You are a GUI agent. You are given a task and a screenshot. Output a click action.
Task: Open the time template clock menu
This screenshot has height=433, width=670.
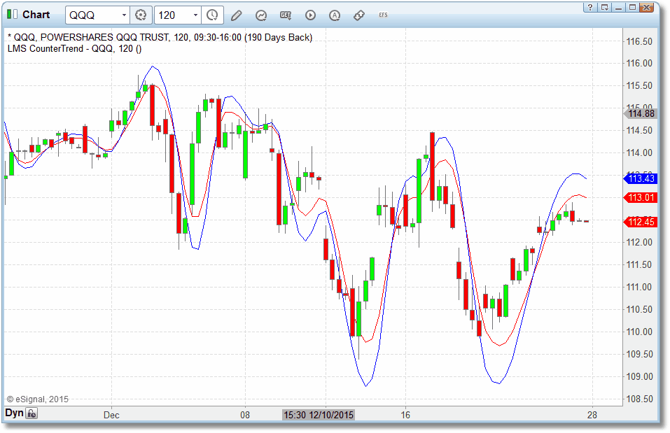click(x=212, y=15)
